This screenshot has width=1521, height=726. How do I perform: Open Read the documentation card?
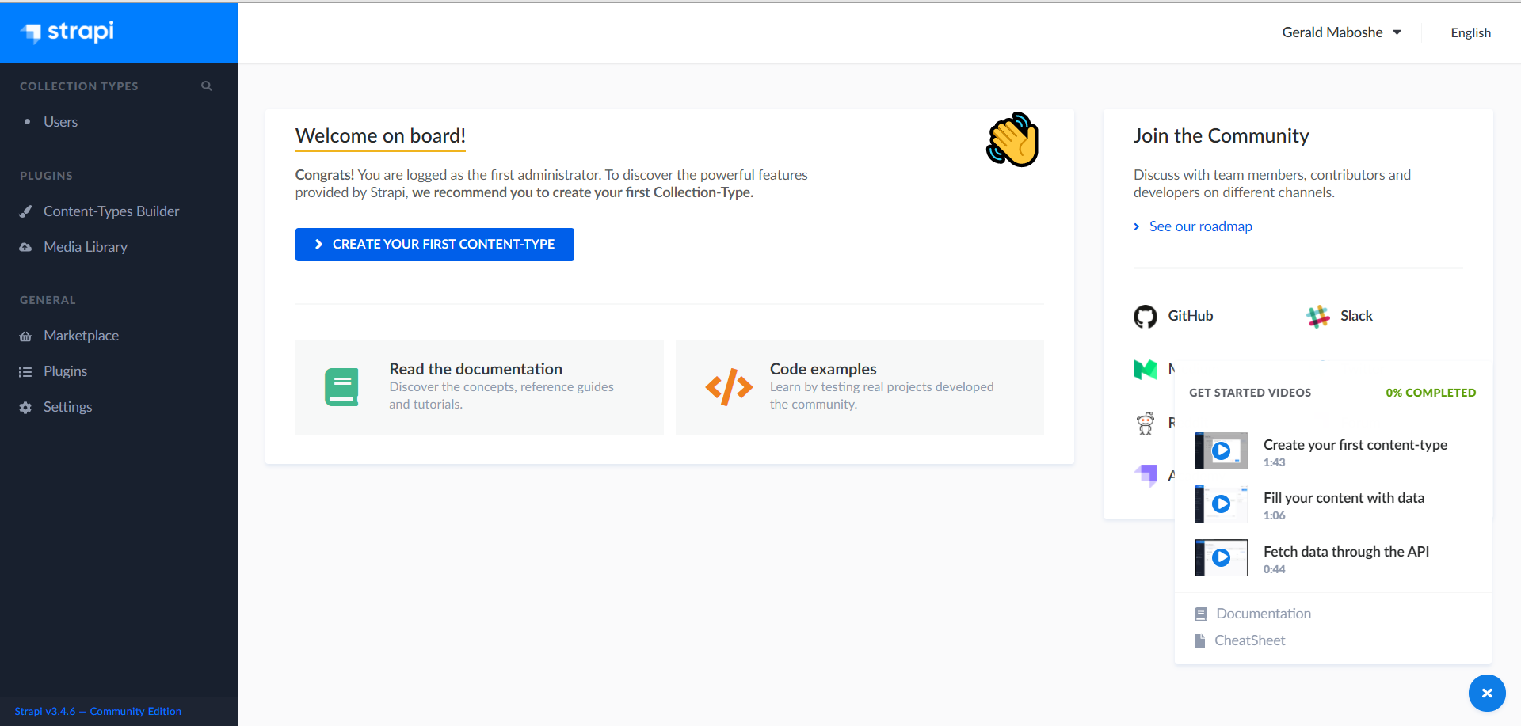pos(479,387)
